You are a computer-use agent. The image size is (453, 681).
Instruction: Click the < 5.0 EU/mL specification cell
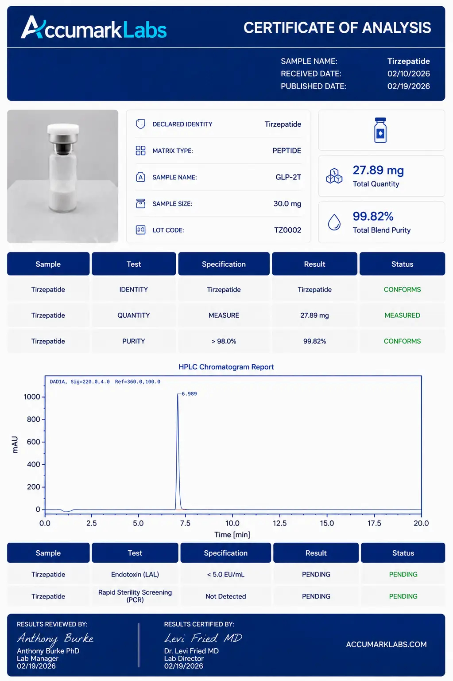point(225,574)
